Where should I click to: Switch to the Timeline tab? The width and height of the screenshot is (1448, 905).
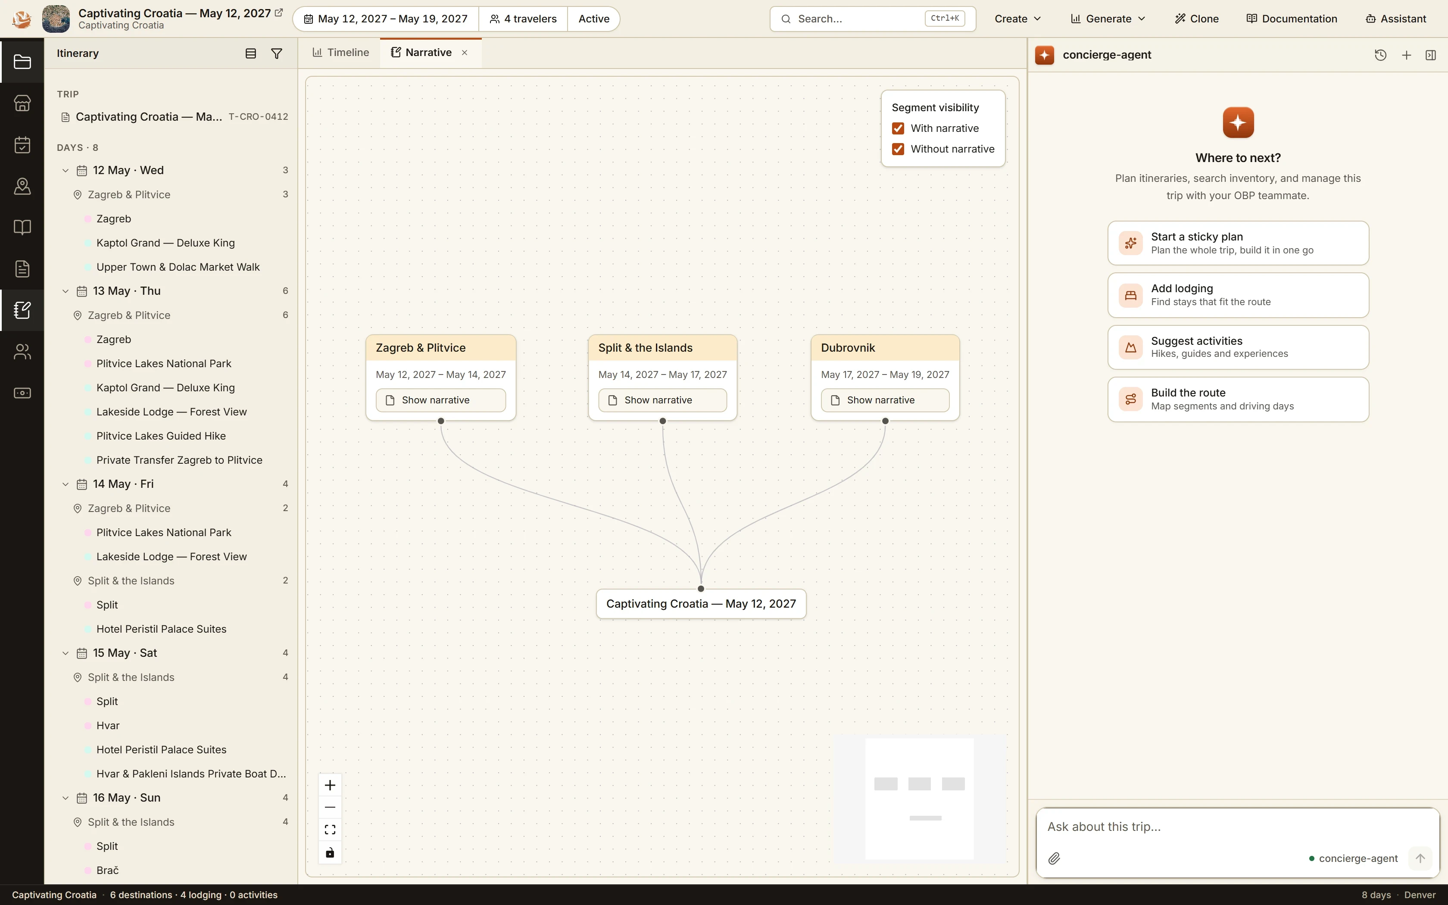(x=340, y=53)
